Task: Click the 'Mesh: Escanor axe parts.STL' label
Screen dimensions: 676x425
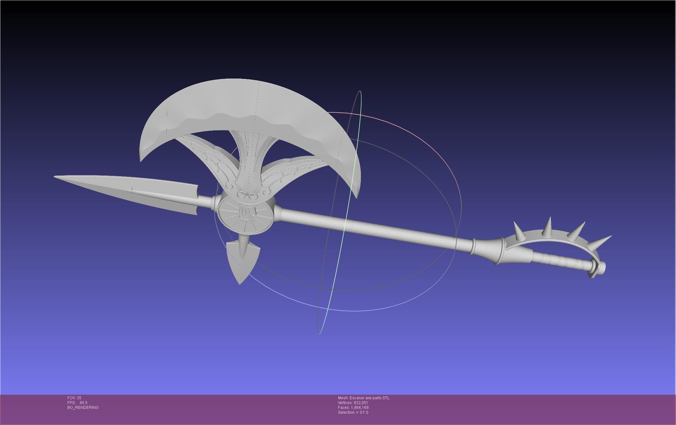Action: point(364,398)
